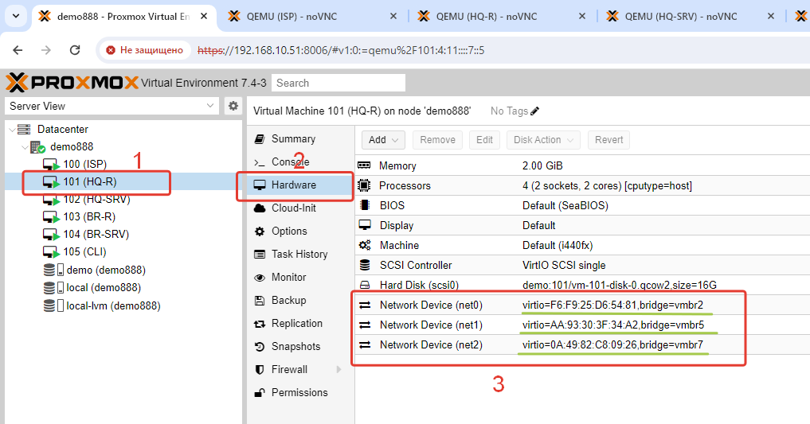Open the Replication section

(x=297, y=324)
